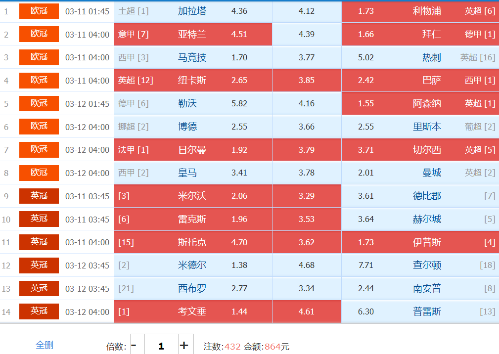Deselect draw odds 4.61 for 考文垂 match

click(307, 311)
